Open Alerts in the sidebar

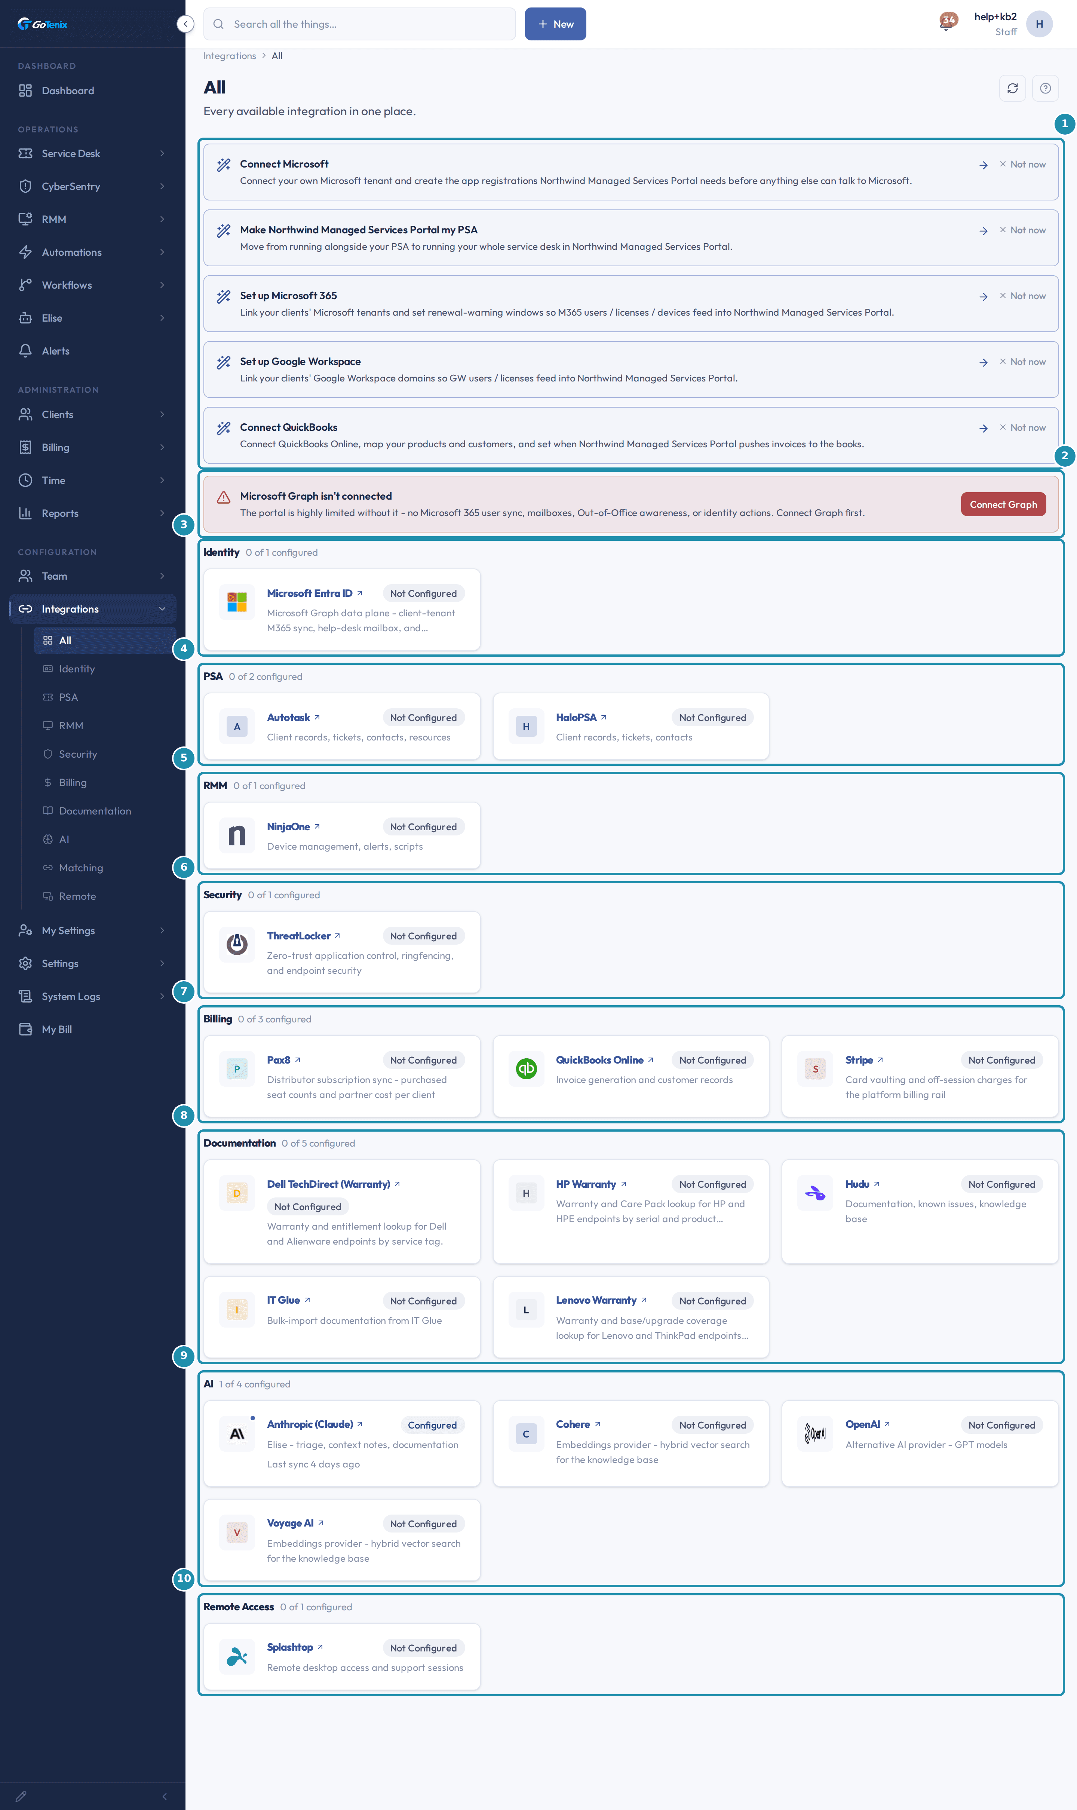93,350
